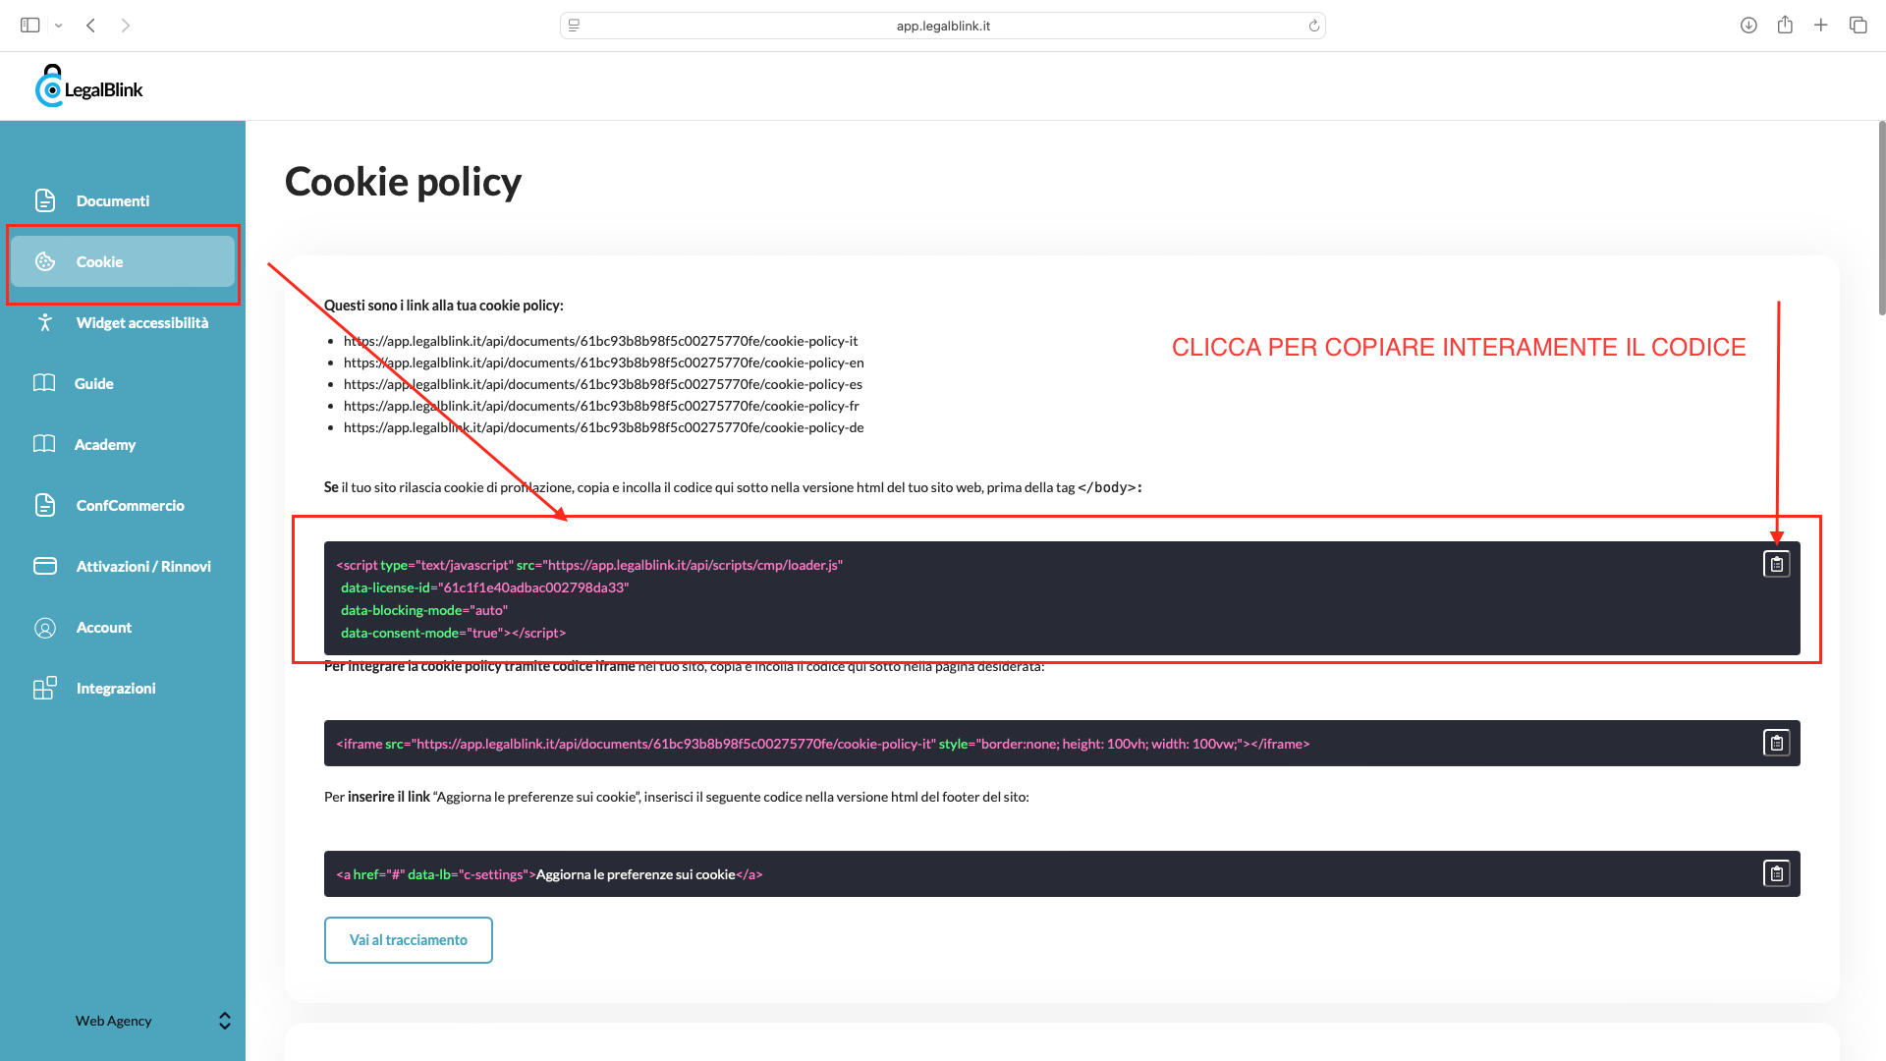Open ConfCommercio menu item

tap(123, 505)
